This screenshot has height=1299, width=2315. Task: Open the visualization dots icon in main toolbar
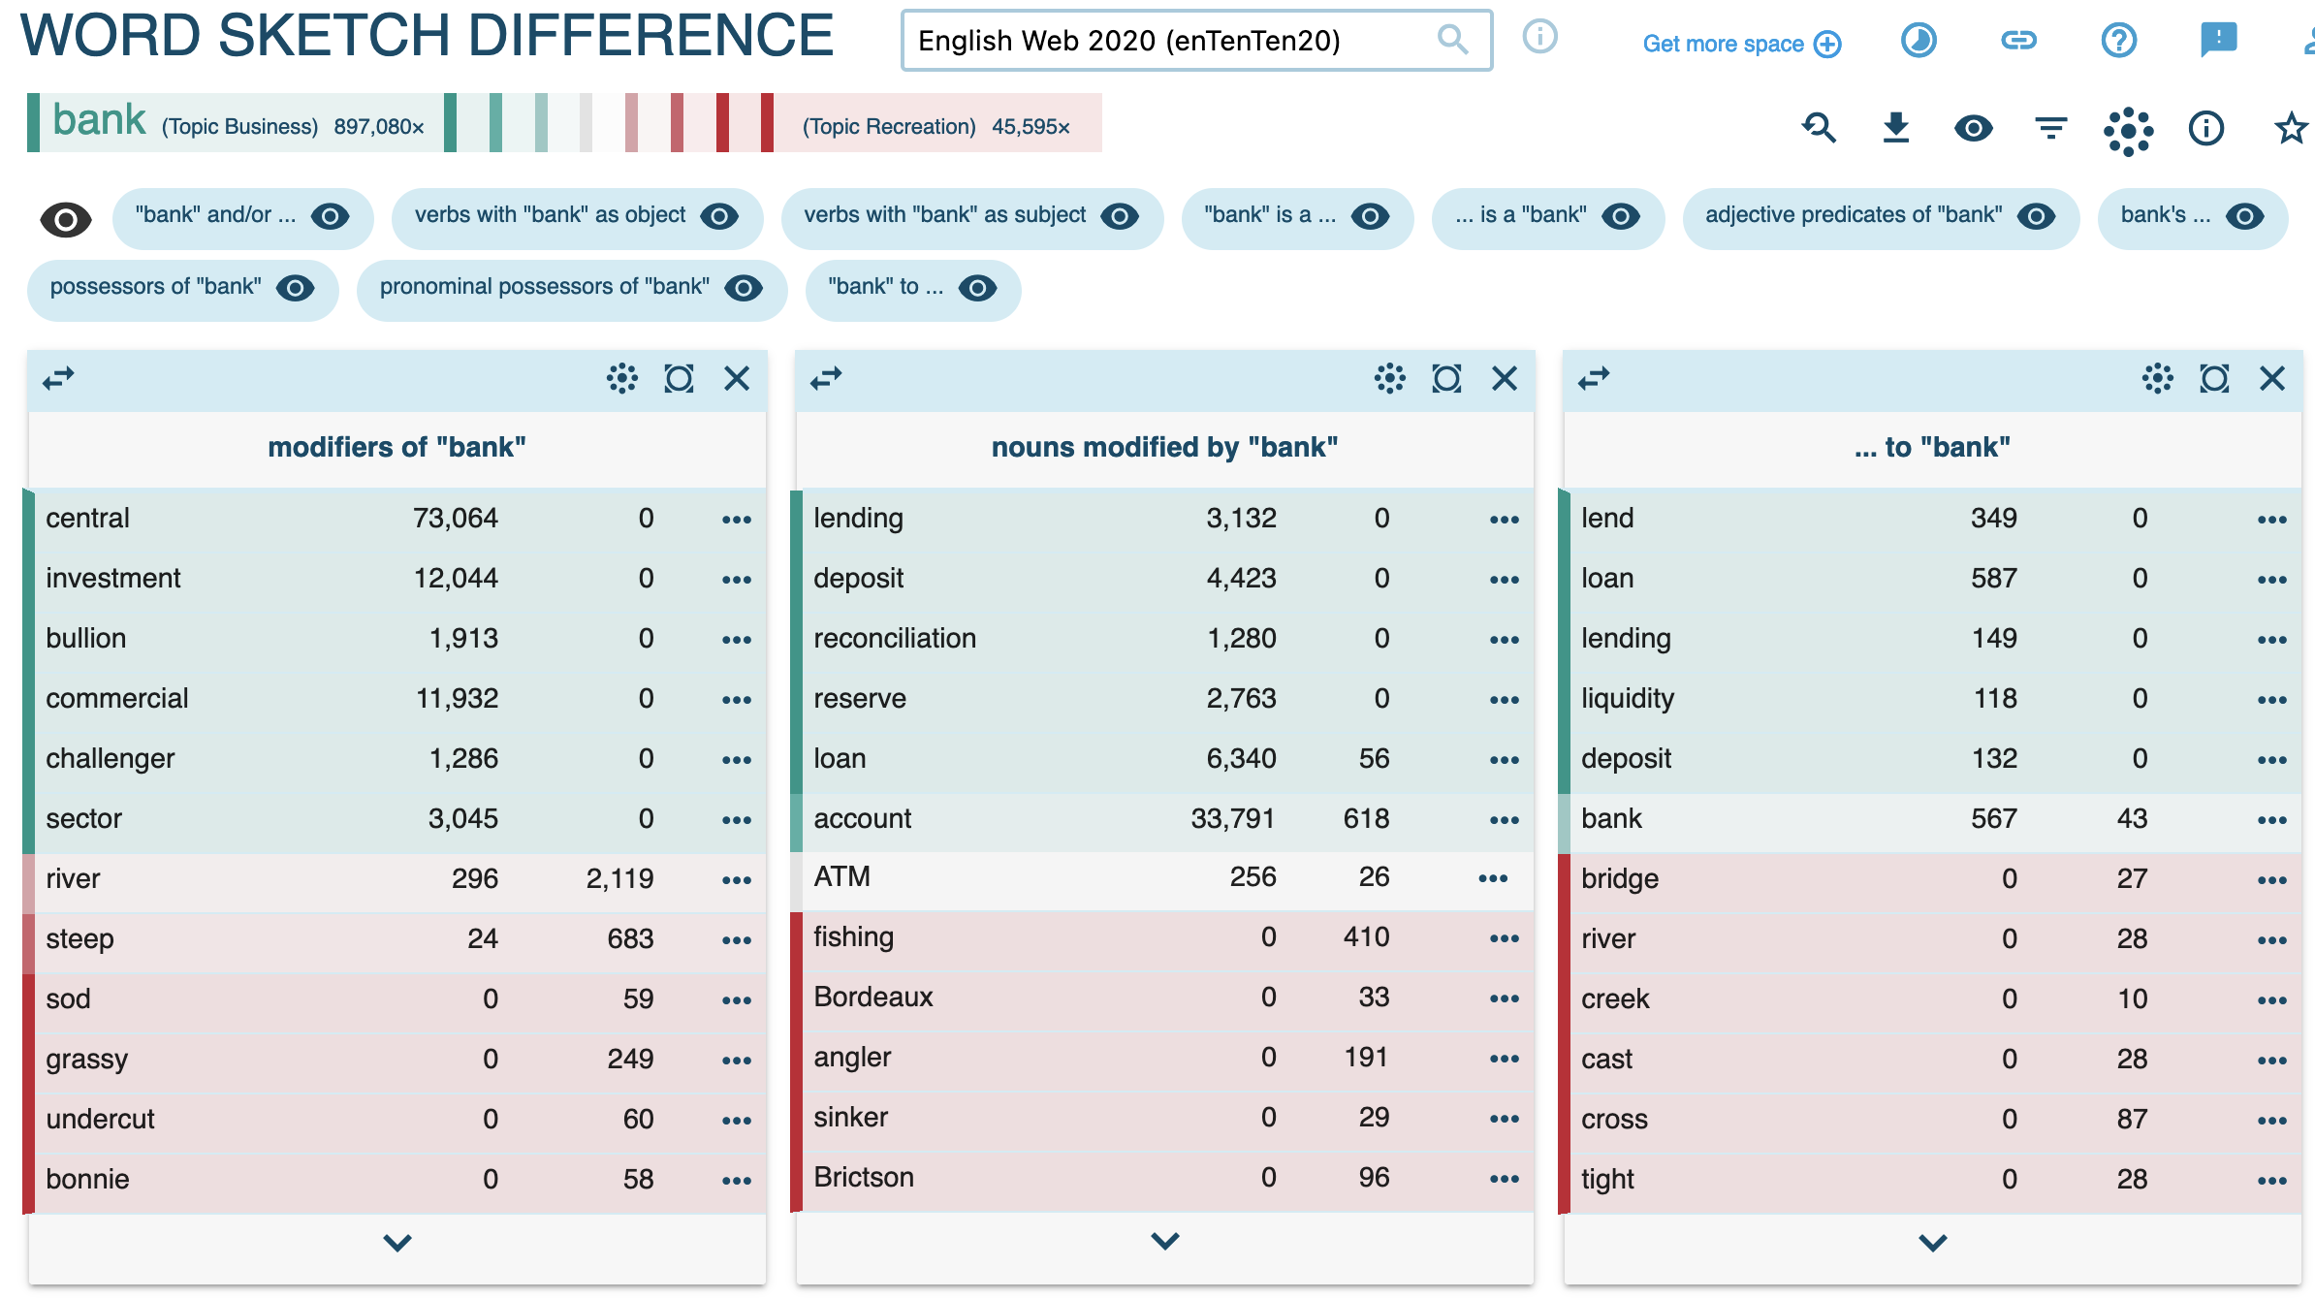(x=2128, y=129)
